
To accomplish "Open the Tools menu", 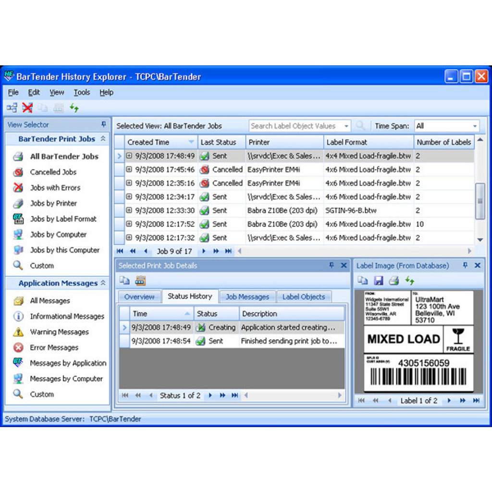I will click(82, 92).
